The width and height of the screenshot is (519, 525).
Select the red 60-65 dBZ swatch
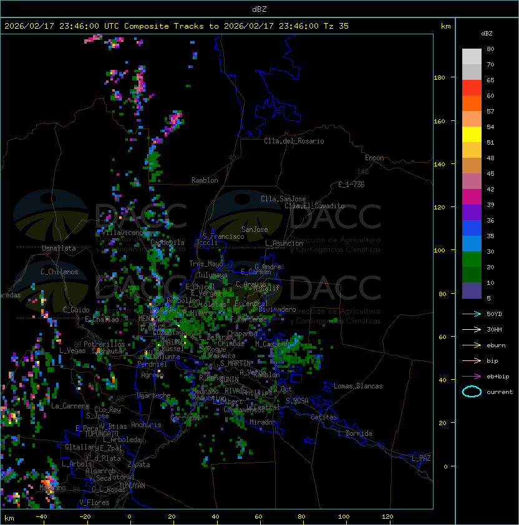tap(472, 88)
